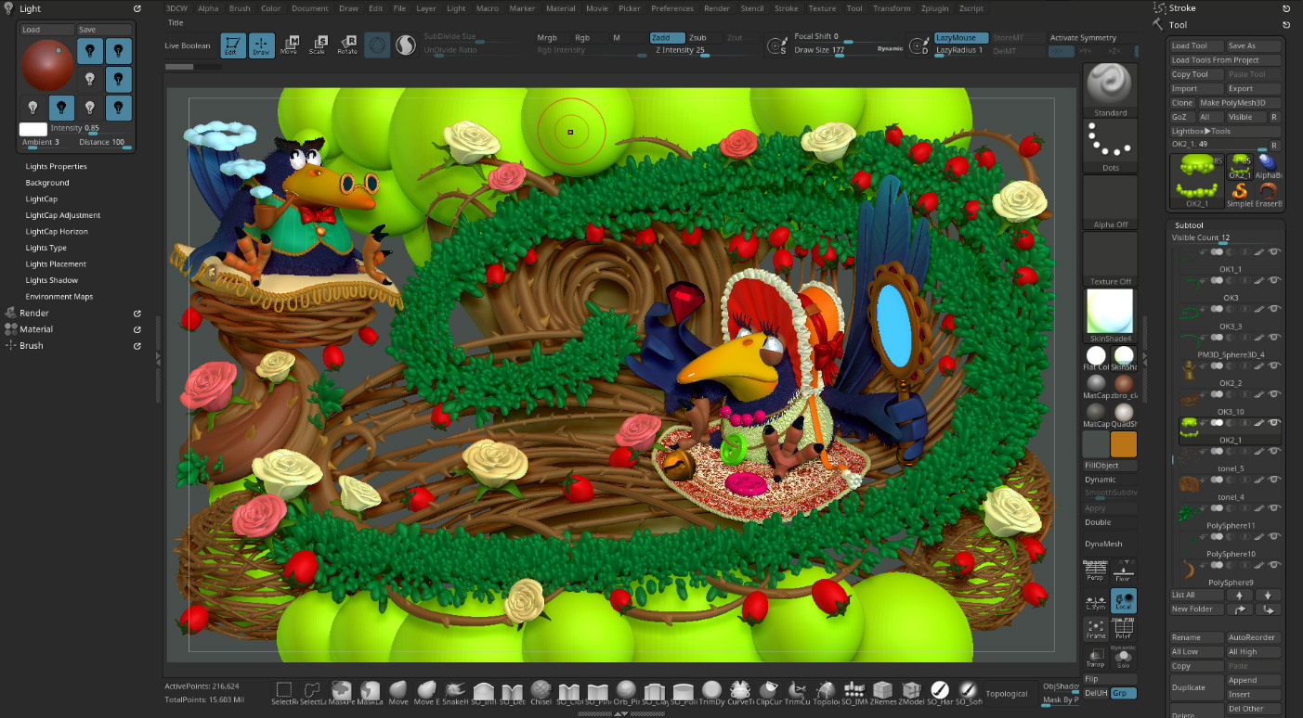1303x718 pixels.
Task: Select the SnakeHook brush icon
Action: 455,690
